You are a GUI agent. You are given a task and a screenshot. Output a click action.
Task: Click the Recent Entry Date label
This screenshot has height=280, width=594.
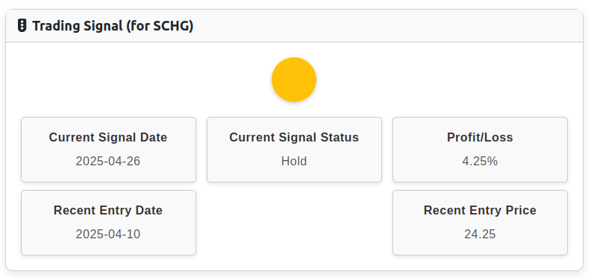108,210
